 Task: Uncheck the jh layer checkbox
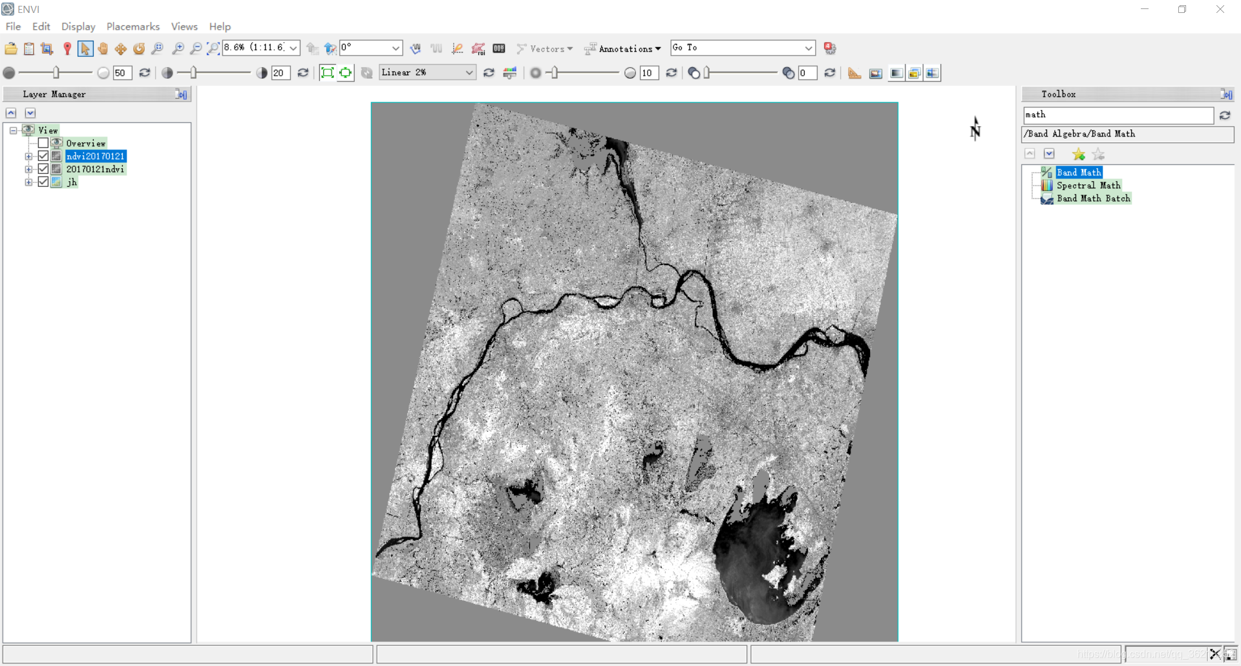coord(43,182)
